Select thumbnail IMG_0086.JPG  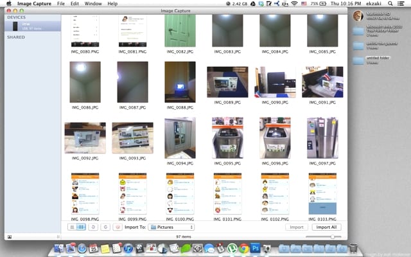coord(85,82)
